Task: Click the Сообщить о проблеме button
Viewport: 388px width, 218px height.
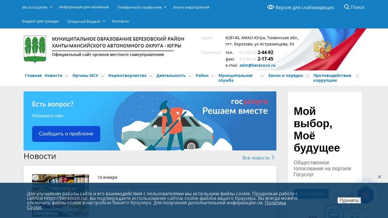Action: click(66, 134)
